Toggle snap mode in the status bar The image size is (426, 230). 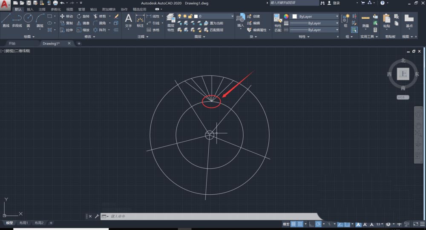tap(300, 224)
